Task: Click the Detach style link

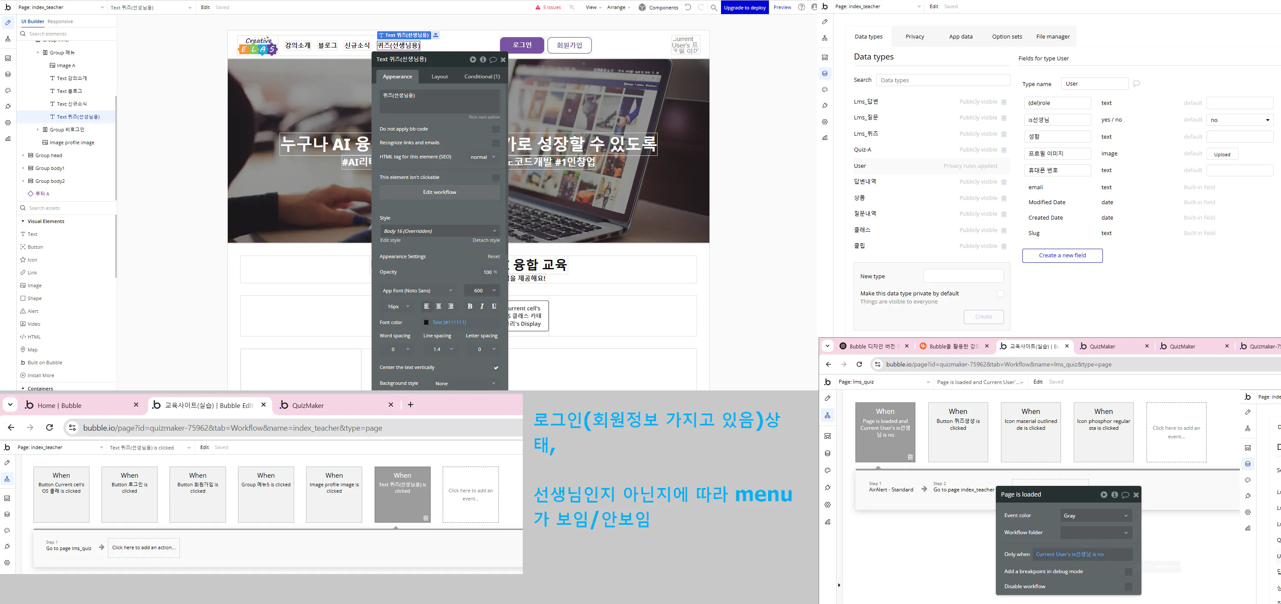Action: (486, 241)
